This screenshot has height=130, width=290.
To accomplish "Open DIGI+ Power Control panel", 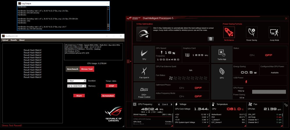I will tap(144, 91).
